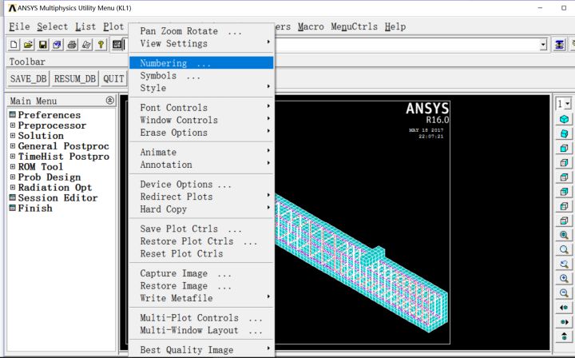Expand the Style submenu
The width and height of the screenshot is (575, 358).
coord(201,88)
